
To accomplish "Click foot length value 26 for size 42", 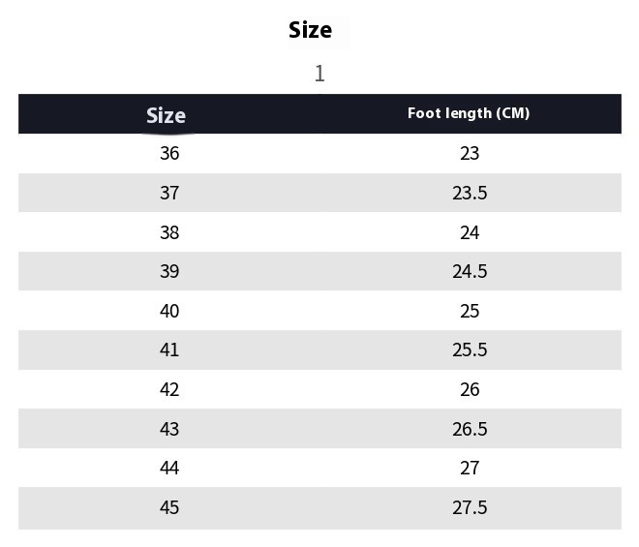I will pos(470,389).
